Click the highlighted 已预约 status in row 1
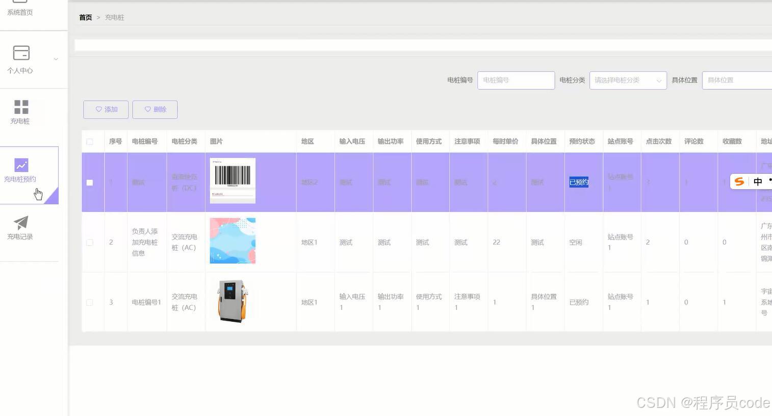Viewport: 772px width, 416px height. [x=579, y=182]
